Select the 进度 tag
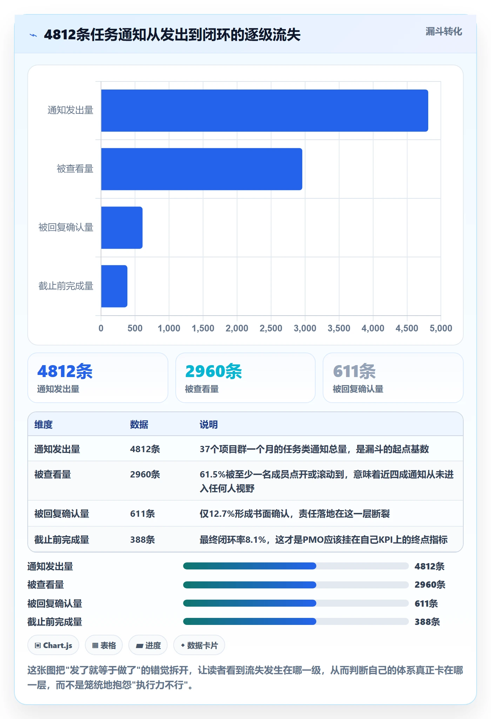Image resolution: width=491 pixels, height=719 pixels. (x=148, y=645)
